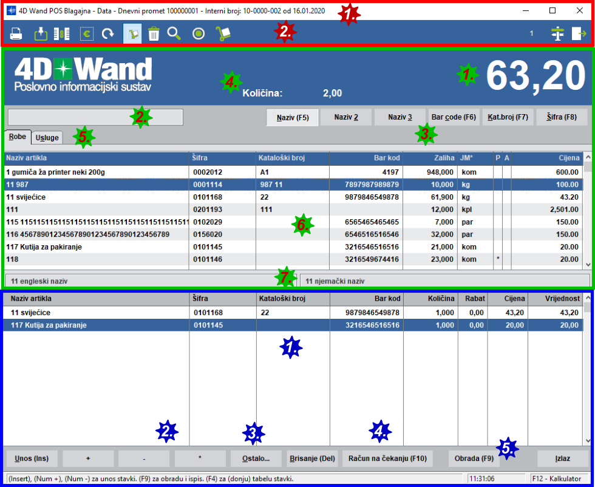
Task: Choose Bar code (F6) search mode
Action: coord(454,117)
